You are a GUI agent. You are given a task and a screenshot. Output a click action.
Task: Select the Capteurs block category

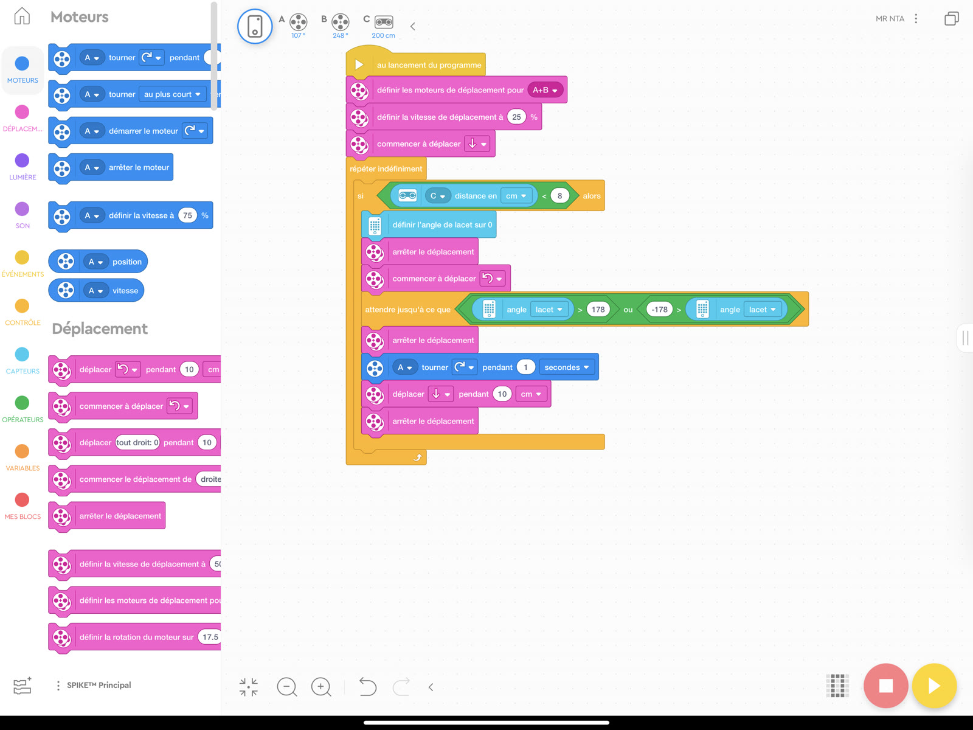23,361
